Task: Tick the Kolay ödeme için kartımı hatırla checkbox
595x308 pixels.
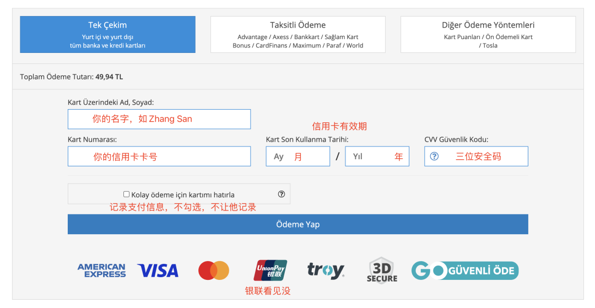Action: pos(126,194)
